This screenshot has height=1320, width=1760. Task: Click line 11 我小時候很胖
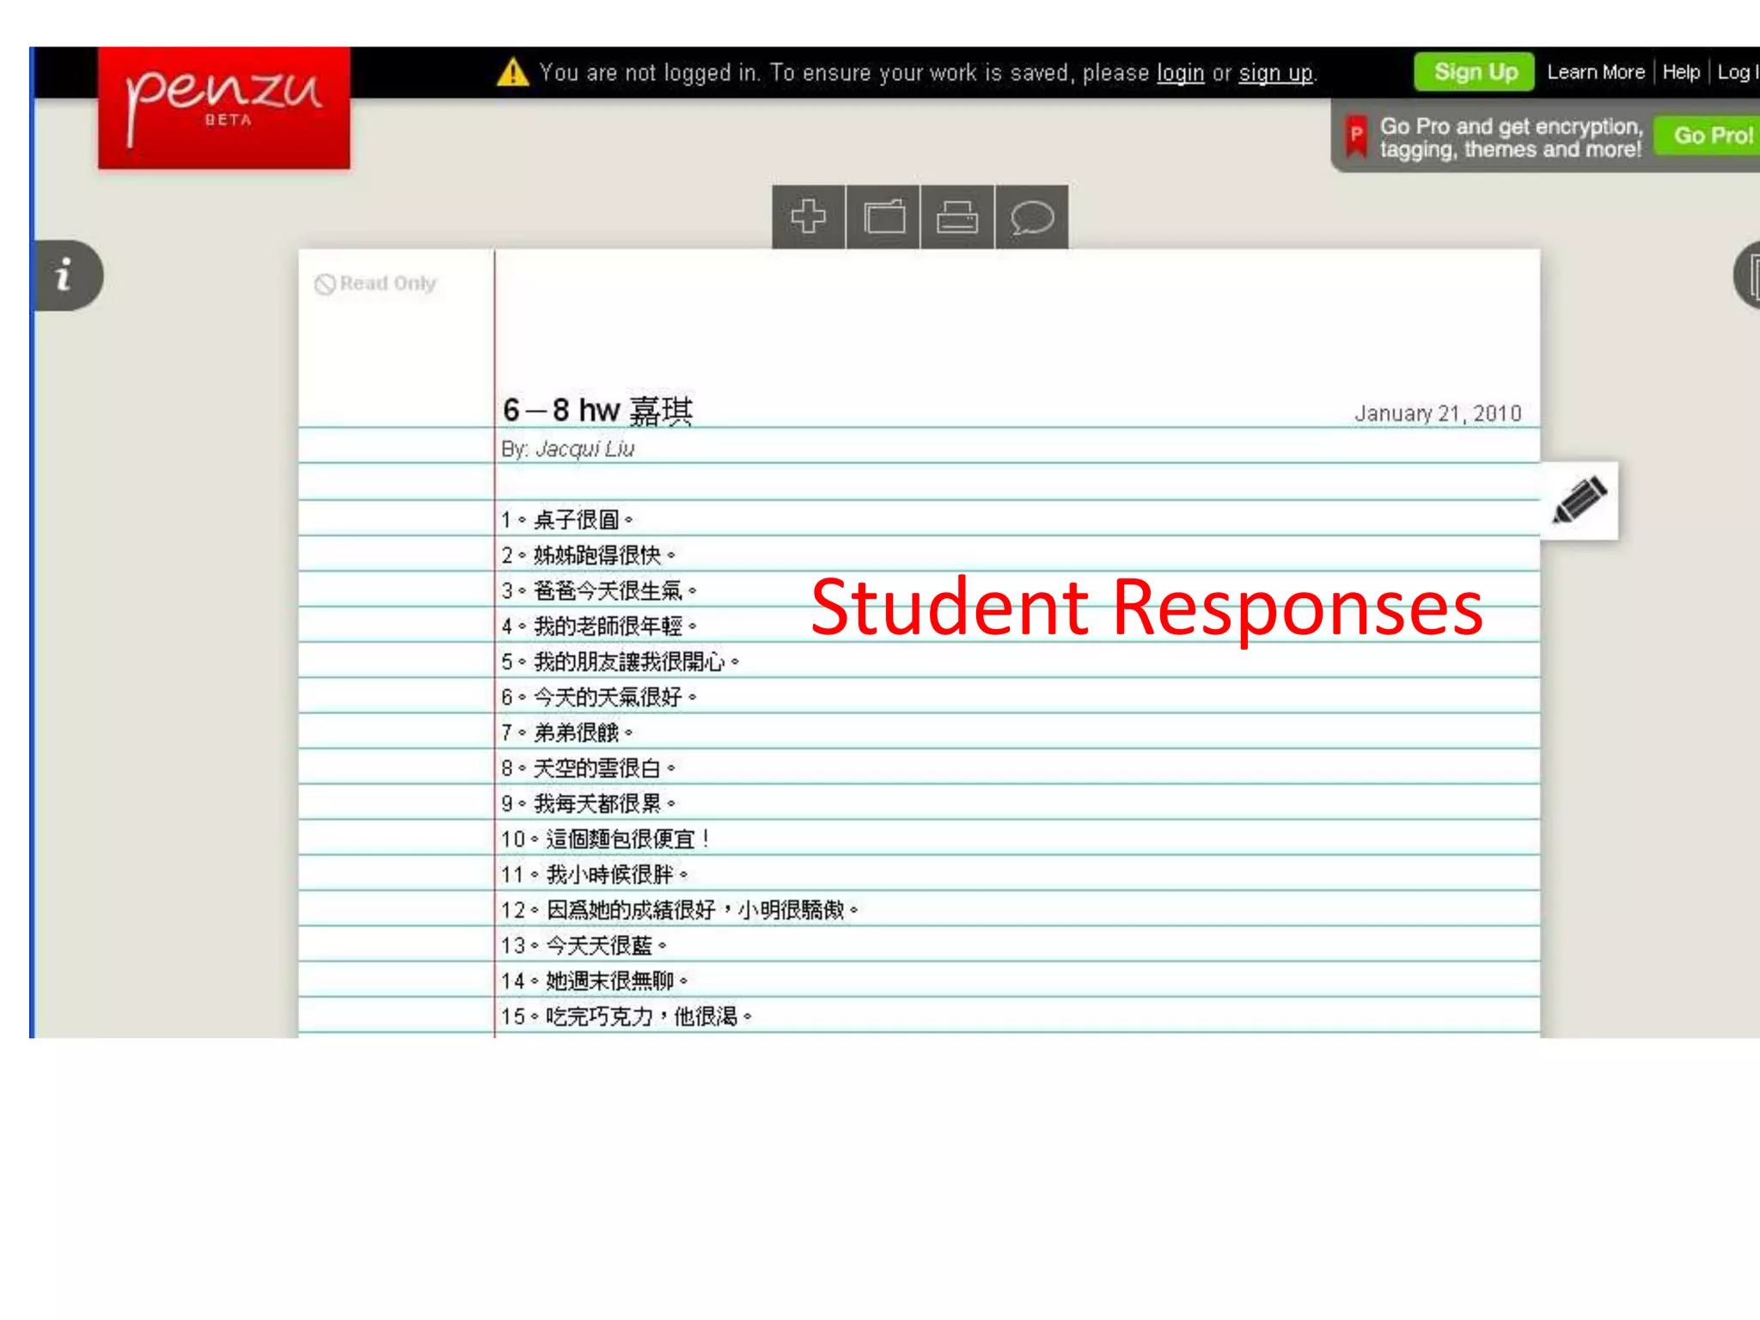595,874
